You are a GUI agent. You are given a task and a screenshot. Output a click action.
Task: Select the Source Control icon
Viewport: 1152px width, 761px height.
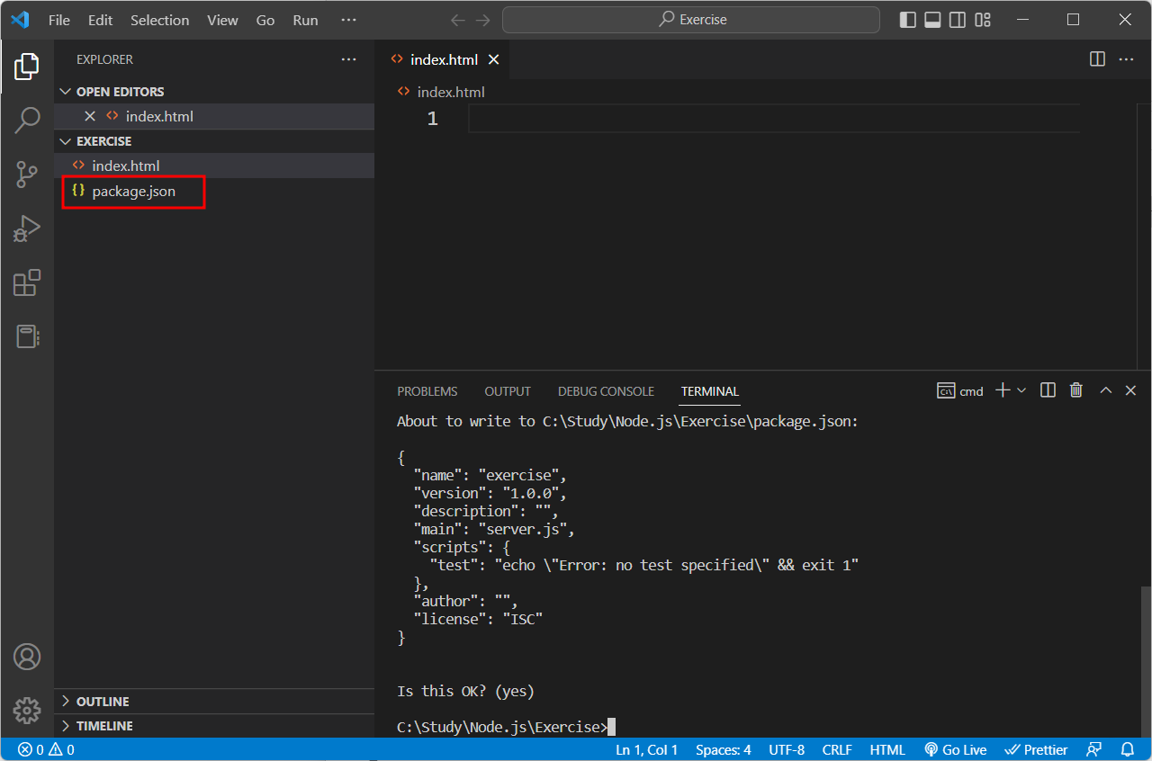tap(27, 175)
